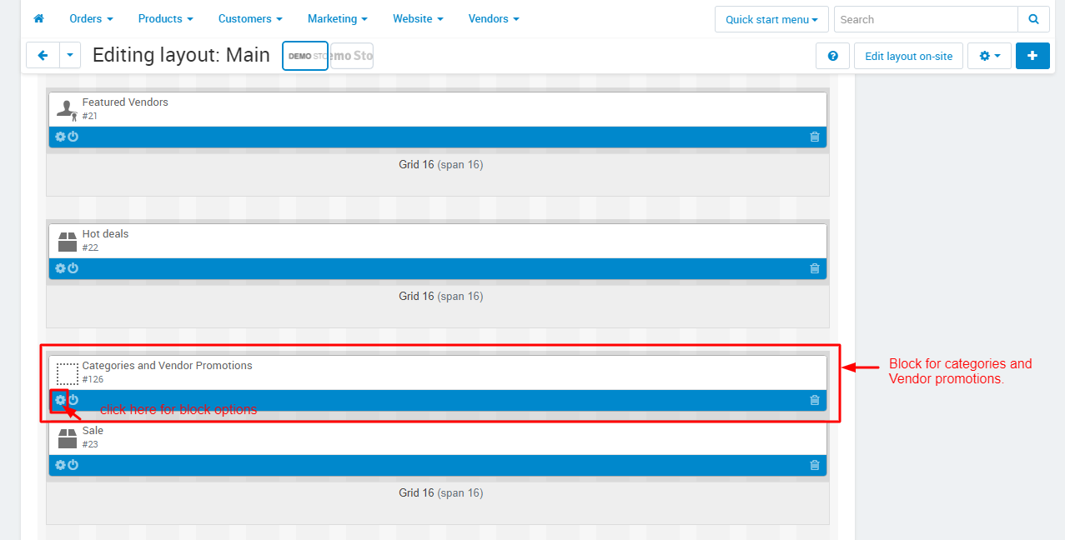This screenshot has width=1065, height=540.
Task: Click the blue plus add button
Action: coord(1032,56)
